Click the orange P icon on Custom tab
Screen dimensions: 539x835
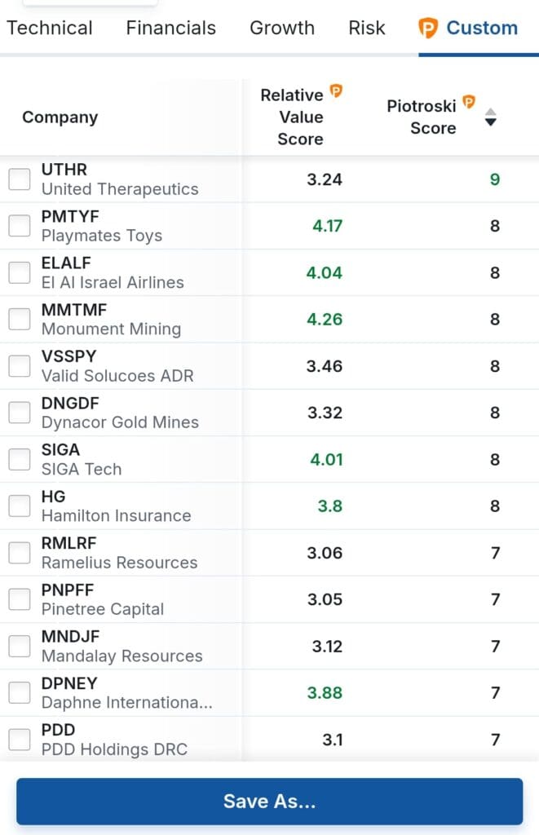tap(427, 29)
